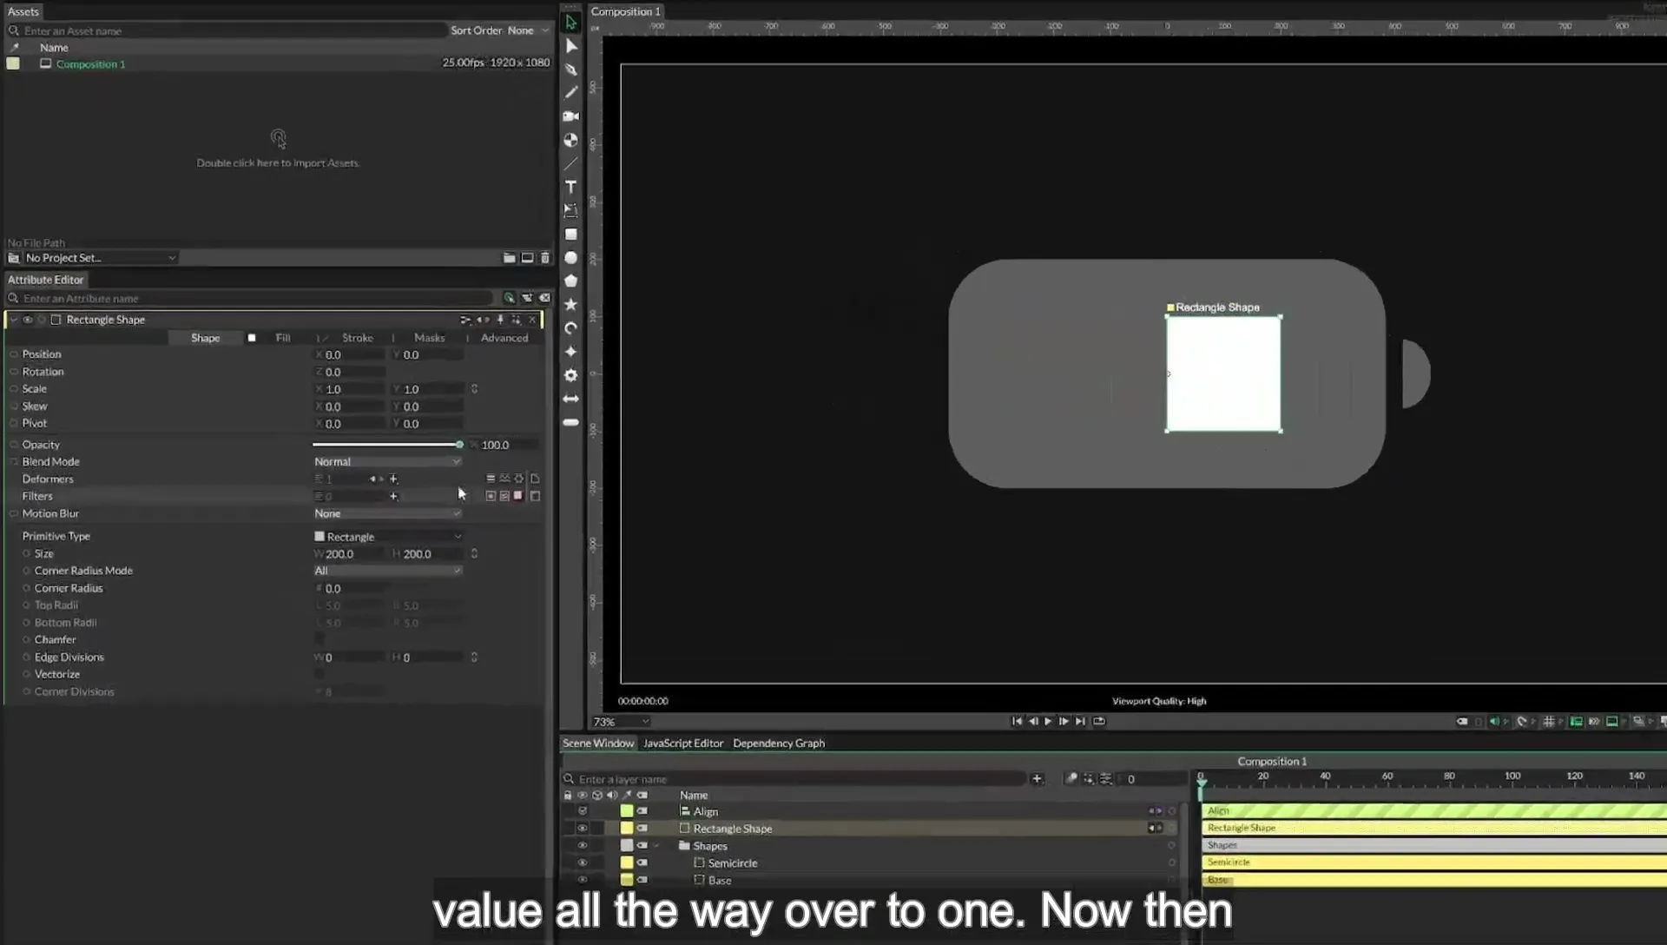
Task: Click the folder icon in Assets panel
Action: (x=510, y=258)
